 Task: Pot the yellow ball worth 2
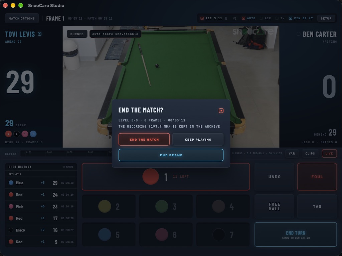pos(109,206)
